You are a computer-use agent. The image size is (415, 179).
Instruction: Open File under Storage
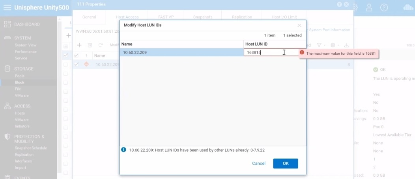tap(18, 89)
